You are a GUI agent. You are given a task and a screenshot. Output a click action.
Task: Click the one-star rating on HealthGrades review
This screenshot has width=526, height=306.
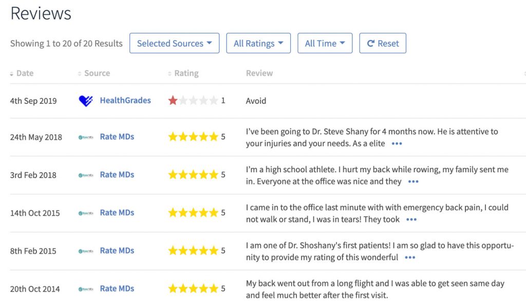coord(173,101)
